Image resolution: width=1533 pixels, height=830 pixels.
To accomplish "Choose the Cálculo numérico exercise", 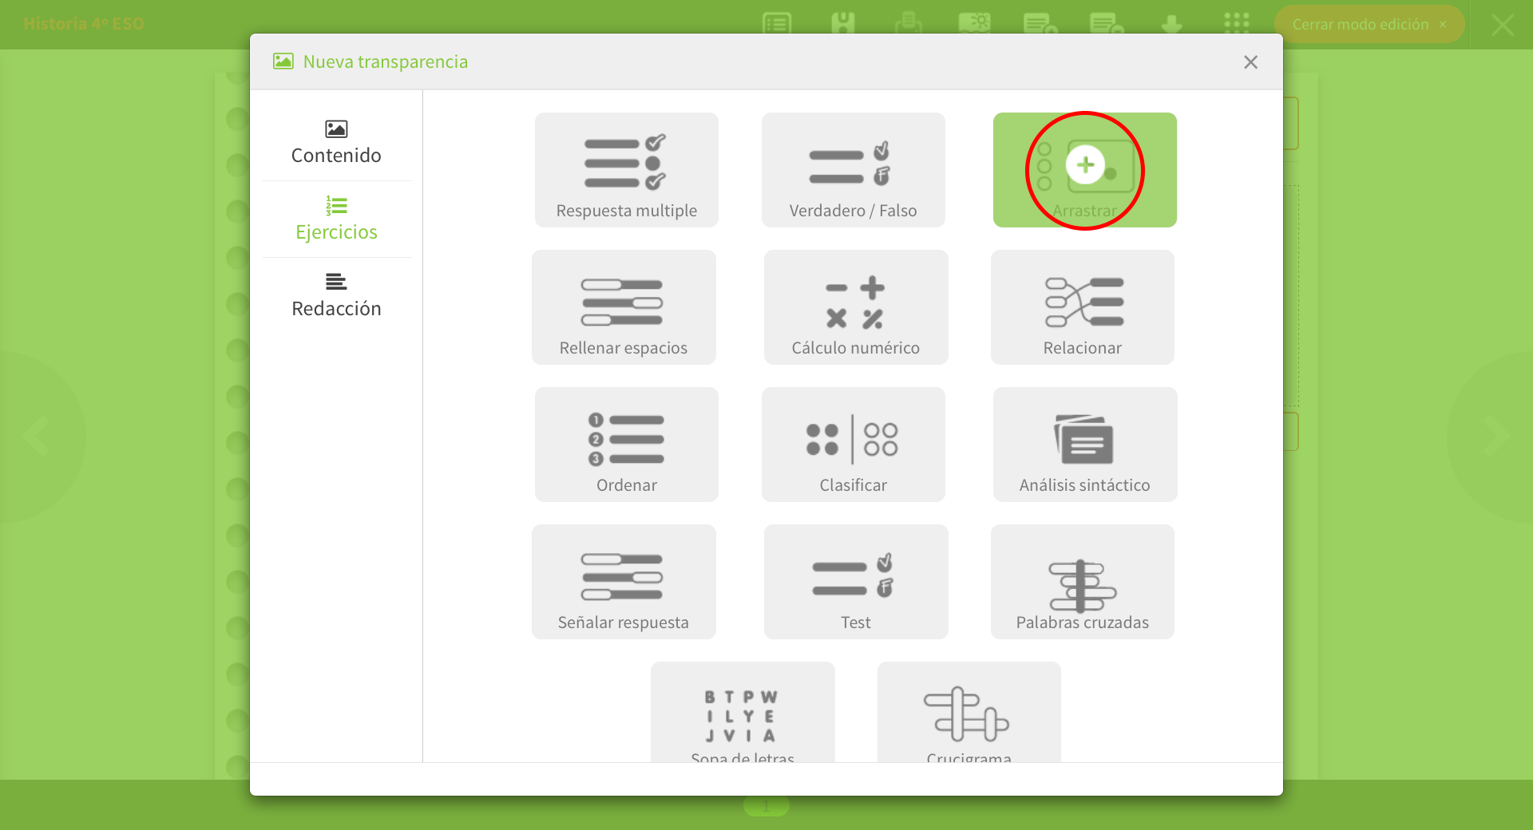I will pyautogui.click(x=855, y=307).
